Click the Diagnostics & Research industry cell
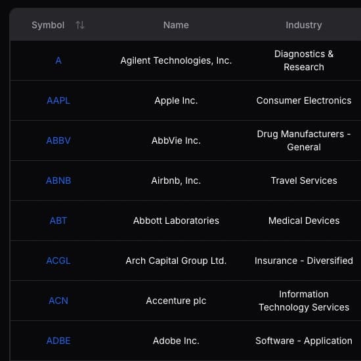The height and width of the screenshot is (361, 361). click(x=304, y=60)
